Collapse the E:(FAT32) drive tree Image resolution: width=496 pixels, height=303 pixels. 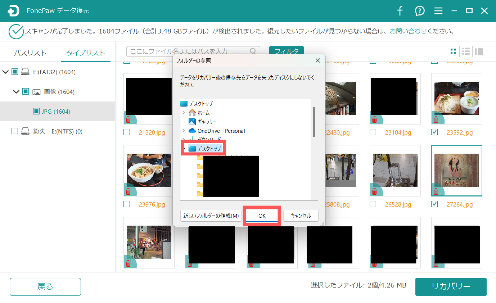pos(5,72)
